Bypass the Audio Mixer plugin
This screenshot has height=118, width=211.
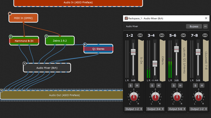194,26
